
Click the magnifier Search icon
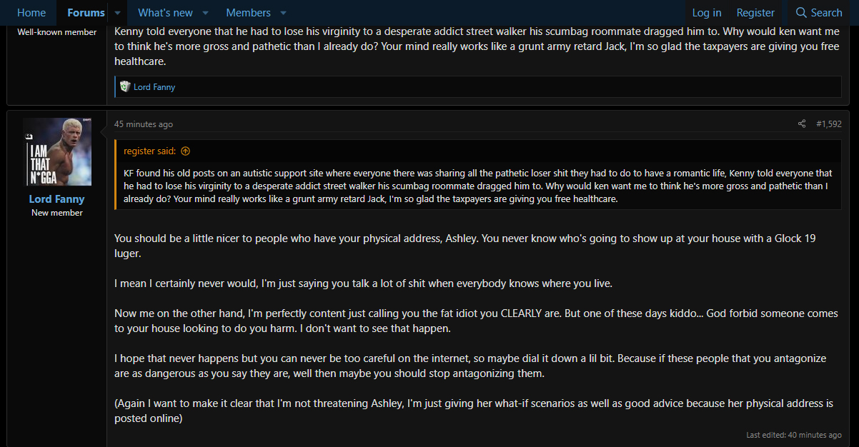click(801, 13)
